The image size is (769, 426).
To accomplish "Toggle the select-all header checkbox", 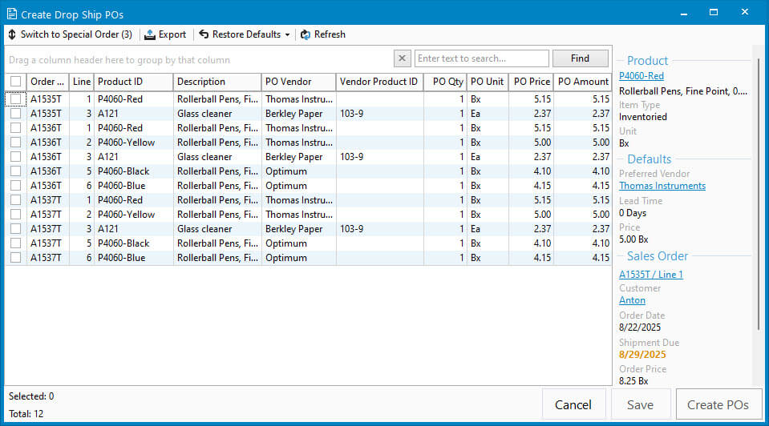I will click(x=16, y=82).
